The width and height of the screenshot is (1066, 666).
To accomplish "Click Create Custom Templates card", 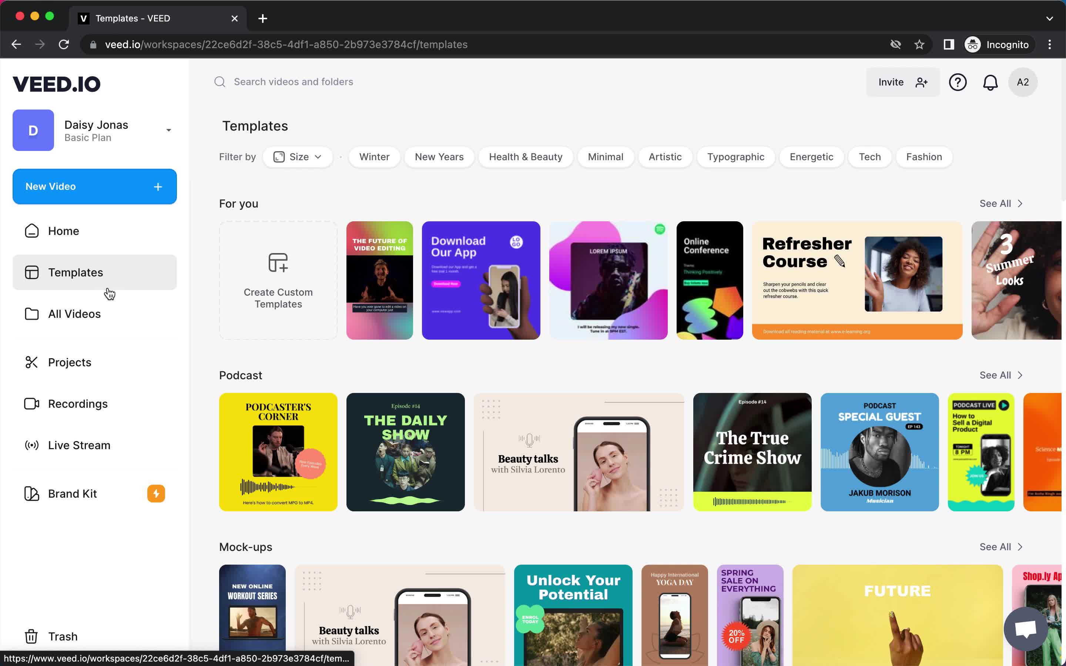I will [278, 280].
